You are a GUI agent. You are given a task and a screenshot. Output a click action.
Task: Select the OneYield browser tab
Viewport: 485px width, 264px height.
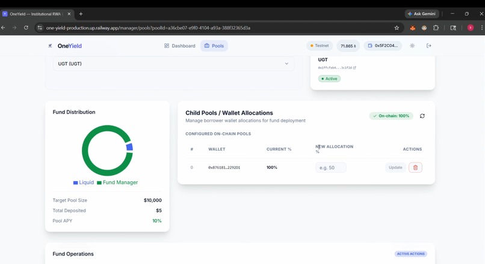coord(37,14)
